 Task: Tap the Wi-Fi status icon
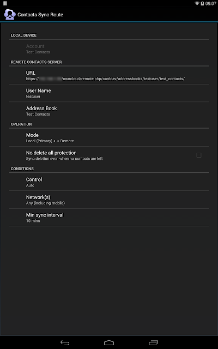coord(197,3)
